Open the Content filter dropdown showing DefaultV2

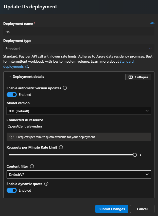79,174
